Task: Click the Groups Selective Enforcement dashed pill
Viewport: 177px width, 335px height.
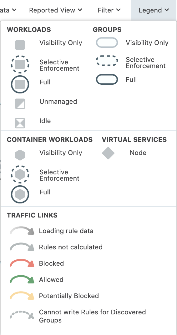Action: (x=107, y=61)
